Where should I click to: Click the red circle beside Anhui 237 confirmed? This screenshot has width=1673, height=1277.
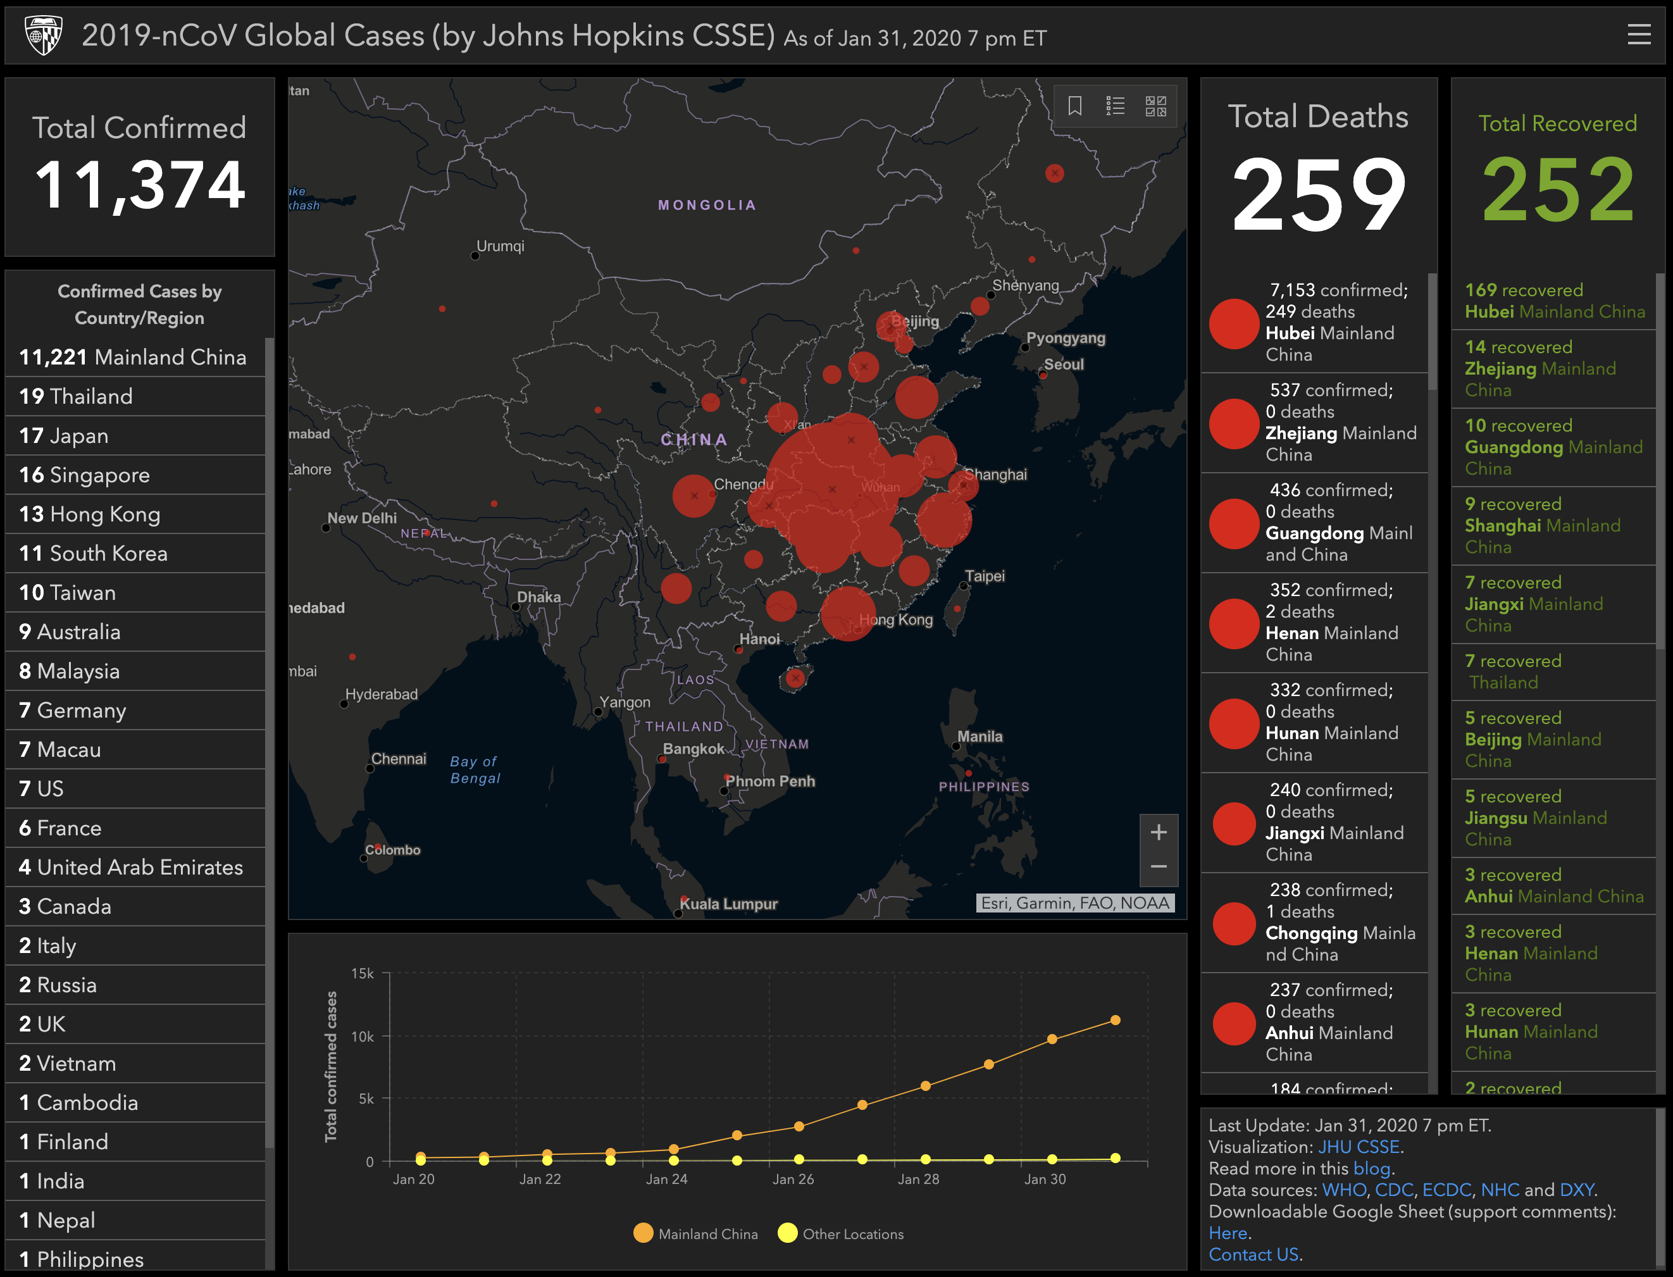[1234, 1024]
